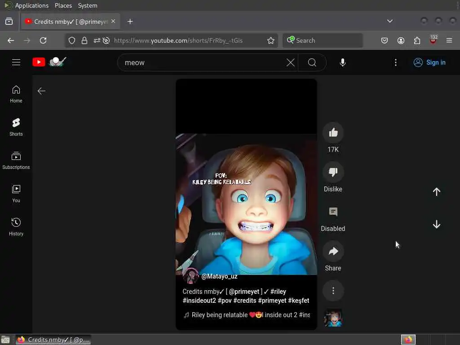Go to next short with down arrow

pos(436,225)
